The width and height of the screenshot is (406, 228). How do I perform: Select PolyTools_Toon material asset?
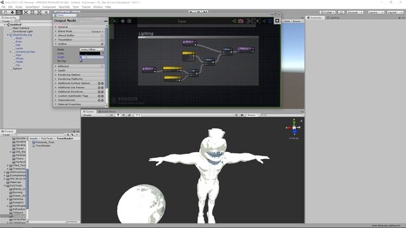click(43, 142)
